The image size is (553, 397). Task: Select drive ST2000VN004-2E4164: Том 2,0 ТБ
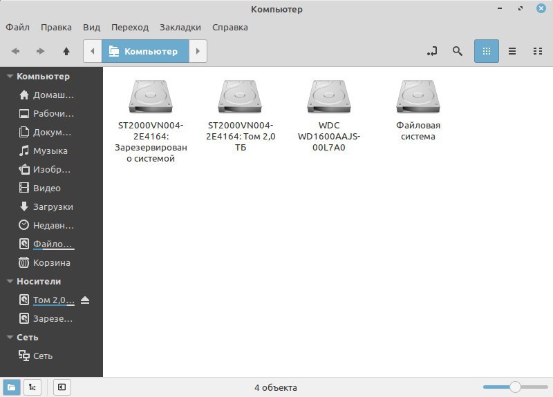[x=240, y=115]
